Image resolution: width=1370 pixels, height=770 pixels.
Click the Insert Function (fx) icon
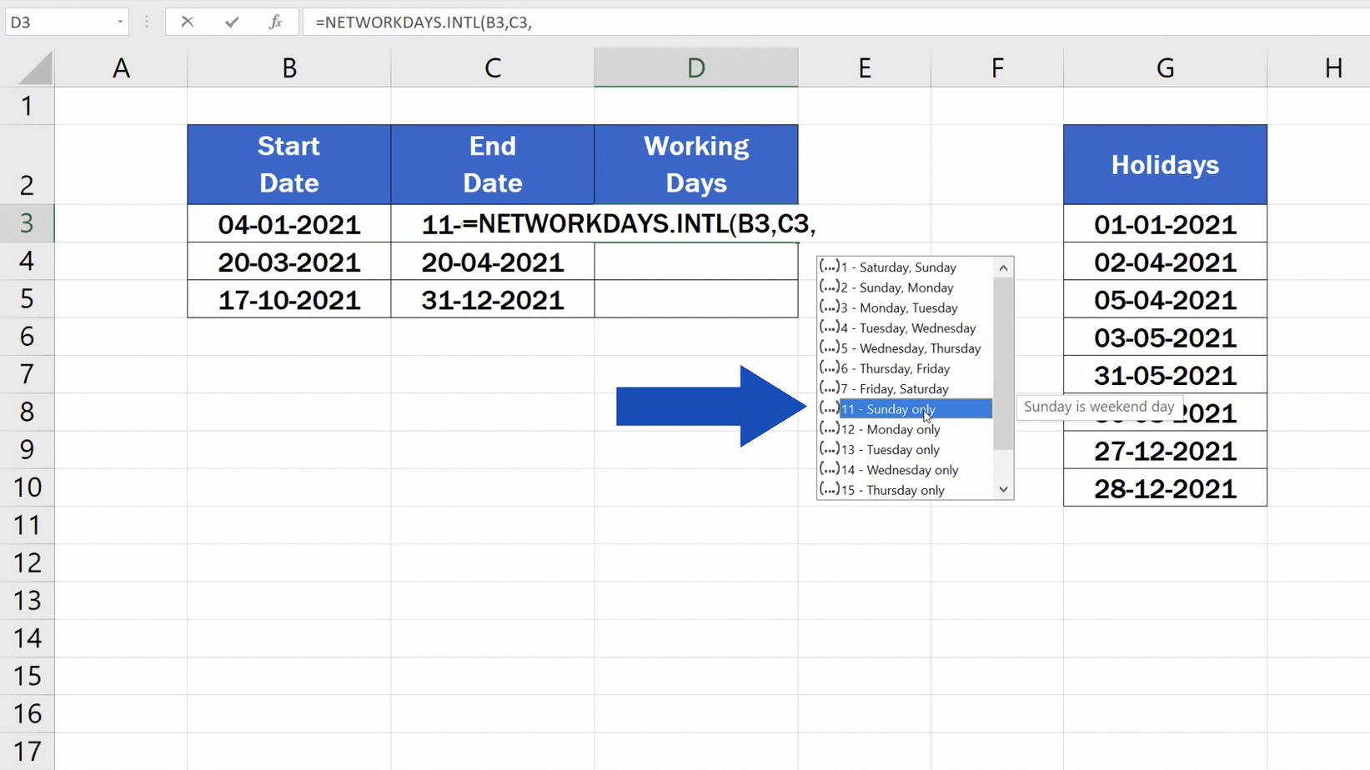[x=275, y=22]
